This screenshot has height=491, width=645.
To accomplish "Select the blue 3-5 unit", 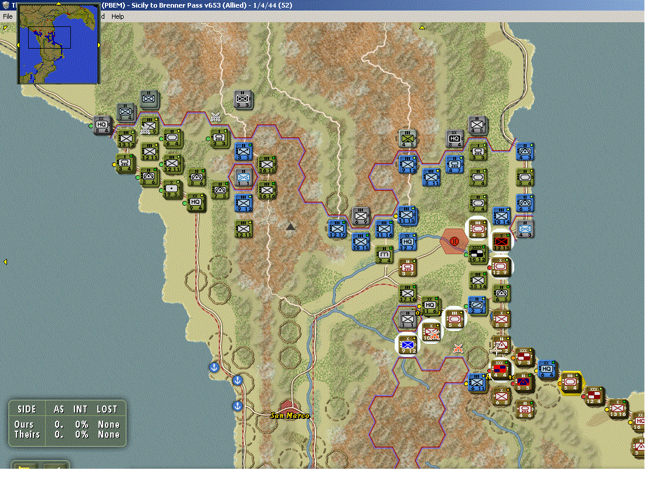I will click(243, 152).
